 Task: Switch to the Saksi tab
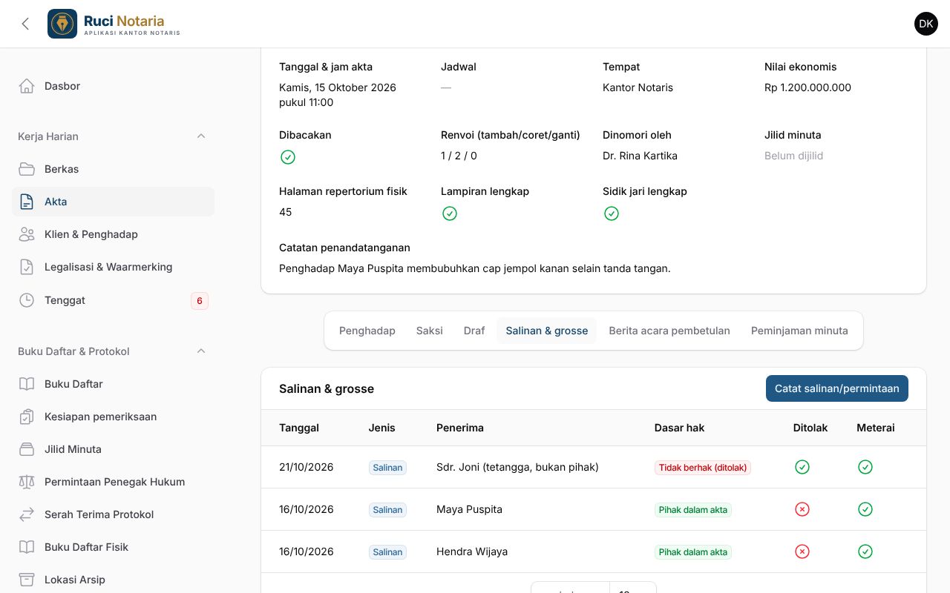click(x=430, y=331)
